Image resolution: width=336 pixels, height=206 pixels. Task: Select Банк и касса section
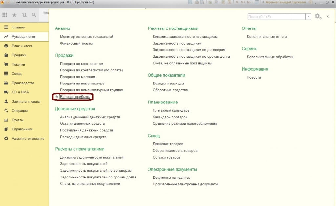point(22,46)
